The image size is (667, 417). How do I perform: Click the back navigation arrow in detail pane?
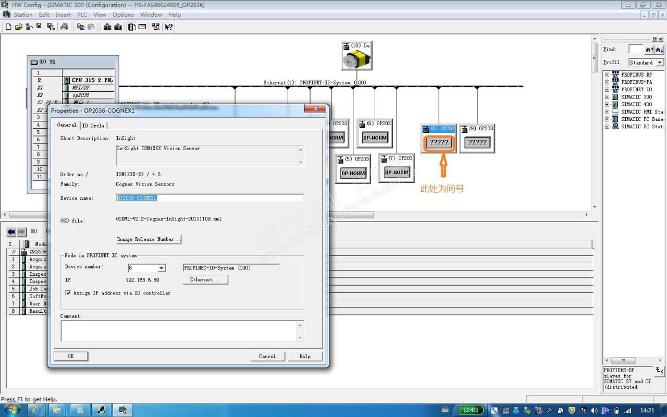point(11,232)
